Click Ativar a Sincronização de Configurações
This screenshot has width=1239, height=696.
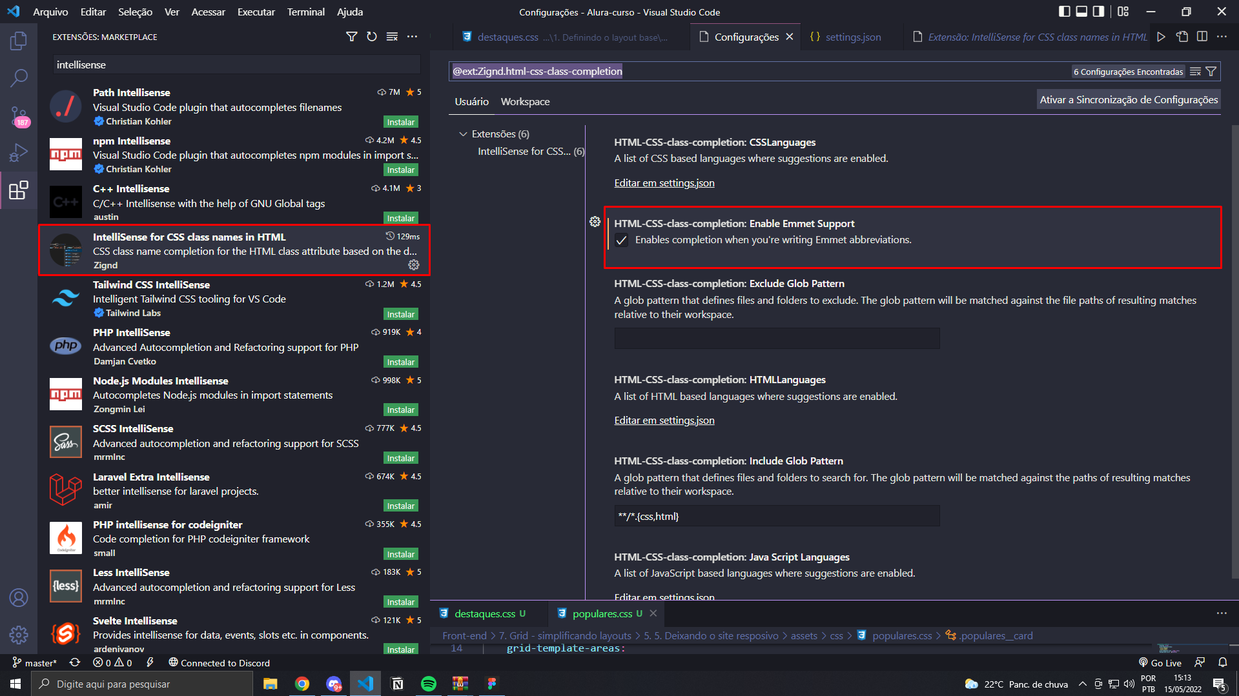click(x=1129, y=100)
